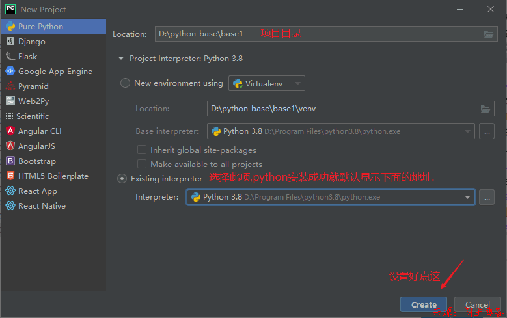Click the PyCharm logo in the title bar

10,9
